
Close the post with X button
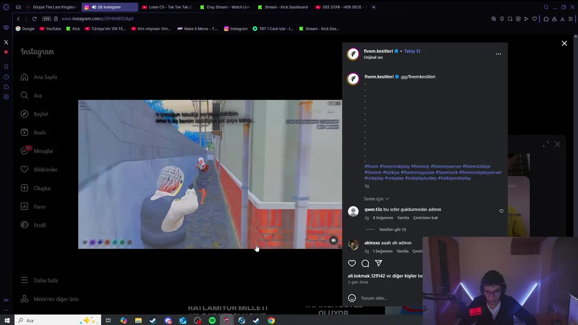(564, 43)
